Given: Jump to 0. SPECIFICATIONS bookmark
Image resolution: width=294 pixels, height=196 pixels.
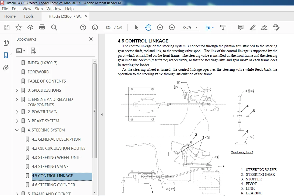Looking at the screenshot, I should click(44, 90).
